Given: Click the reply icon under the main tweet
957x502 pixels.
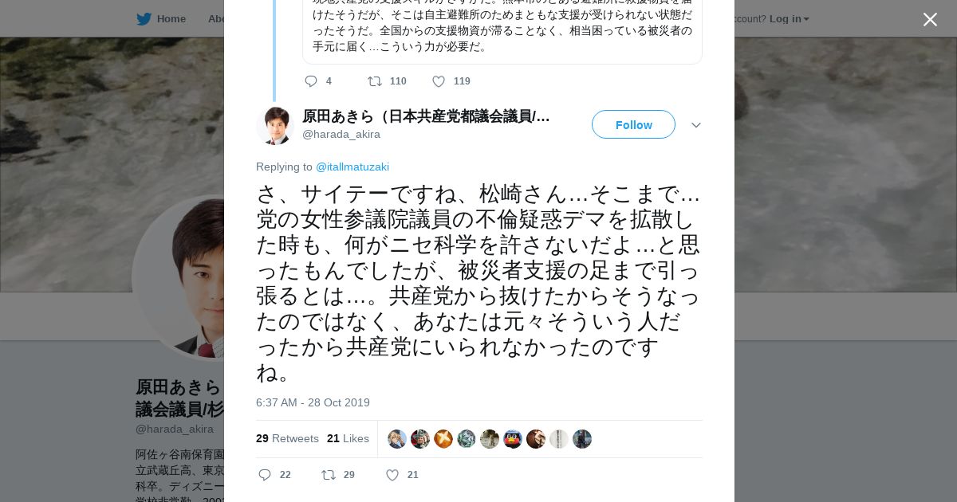Looking at the screenshot, I should click(266, 475).
